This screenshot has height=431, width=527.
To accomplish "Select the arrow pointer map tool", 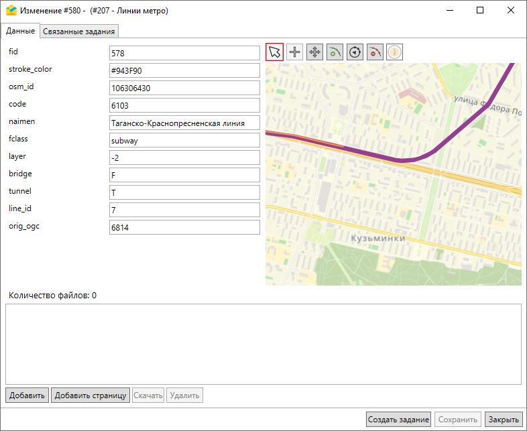I will click(x=275, y=52).
